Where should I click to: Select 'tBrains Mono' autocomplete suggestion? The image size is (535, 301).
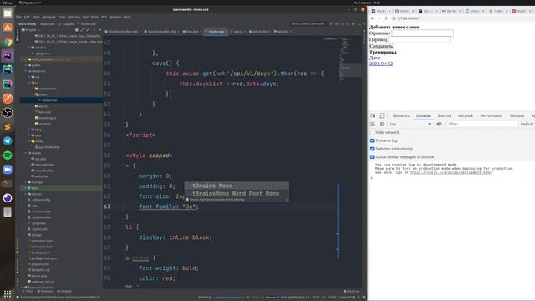[237, 186]
